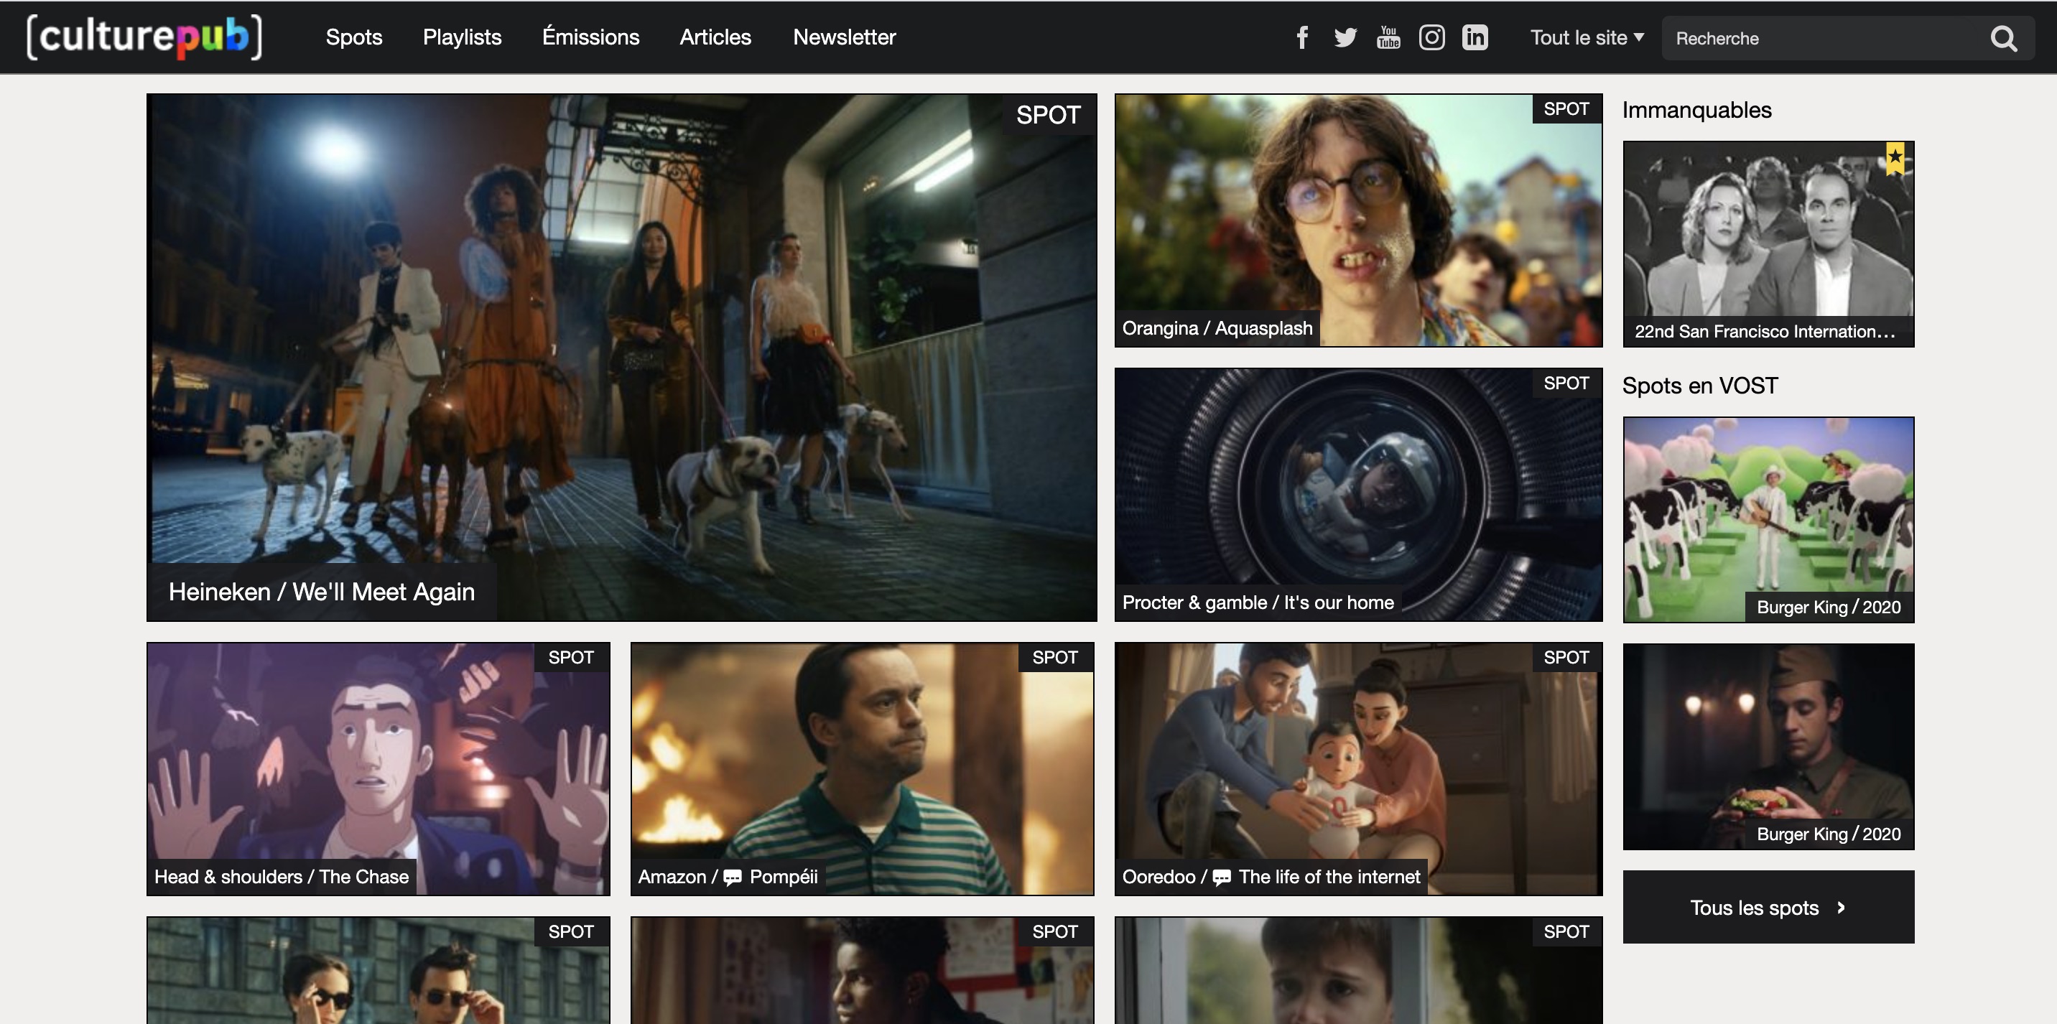Click the culturepub logo
This screenshot has width=2057, height=1024.
(144, 37)
